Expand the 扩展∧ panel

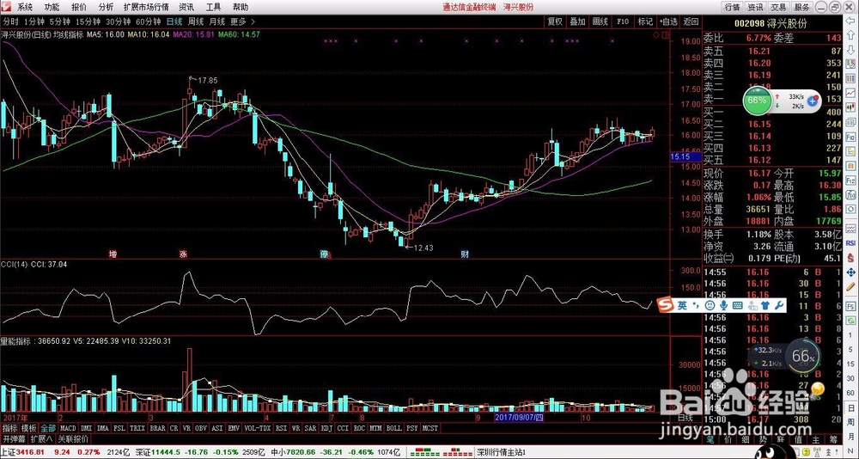pyautogui.click(x=41, y=439)
